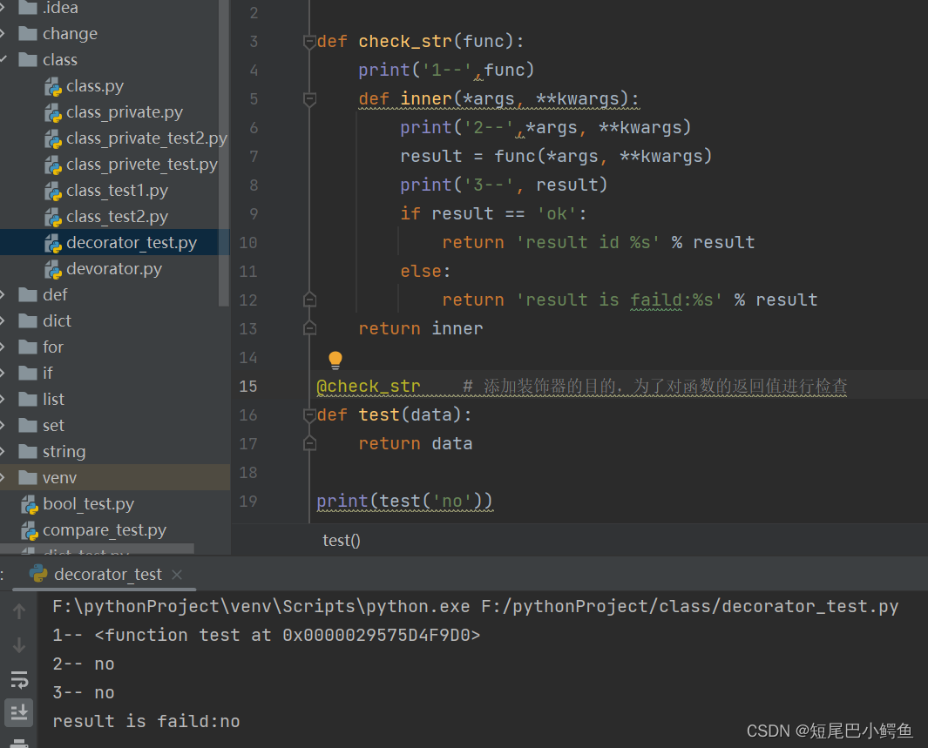Expand the for folder

coord(3,347)
